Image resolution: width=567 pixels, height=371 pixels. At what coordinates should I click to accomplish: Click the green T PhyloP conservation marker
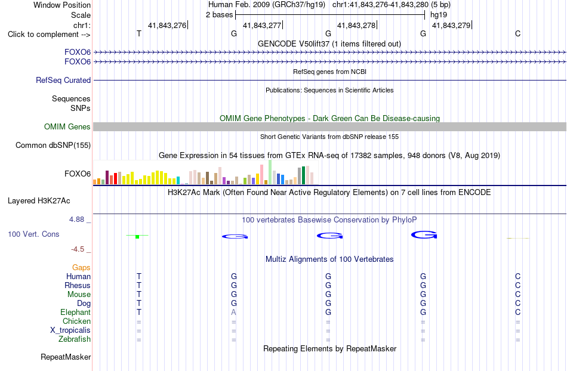pos(137,236)
